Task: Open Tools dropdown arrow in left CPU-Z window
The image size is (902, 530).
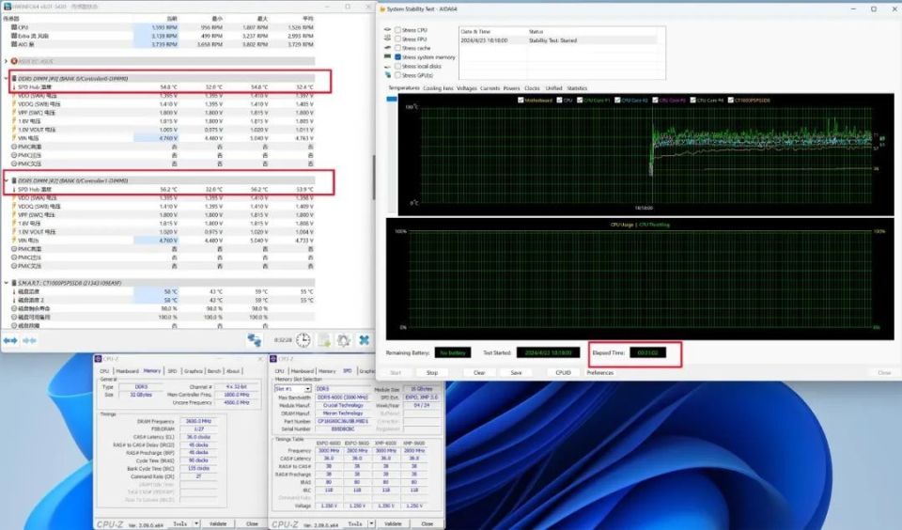Action: (196, 523)
